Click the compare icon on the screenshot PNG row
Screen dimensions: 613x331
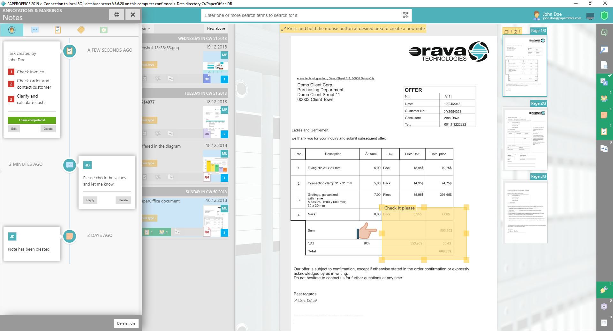171,78
